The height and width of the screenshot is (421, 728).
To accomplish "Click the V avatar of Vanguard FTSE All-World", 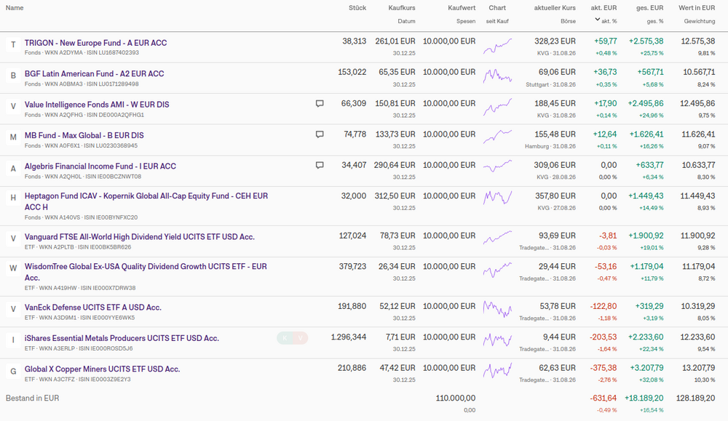I will point(13,238).
